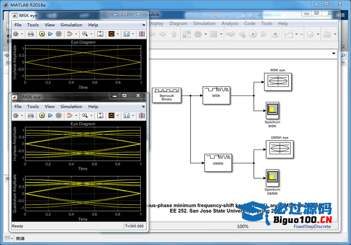Print the MSK eye scope
The height and width of the screenshot is (245, 351).
tap(30, 34)
